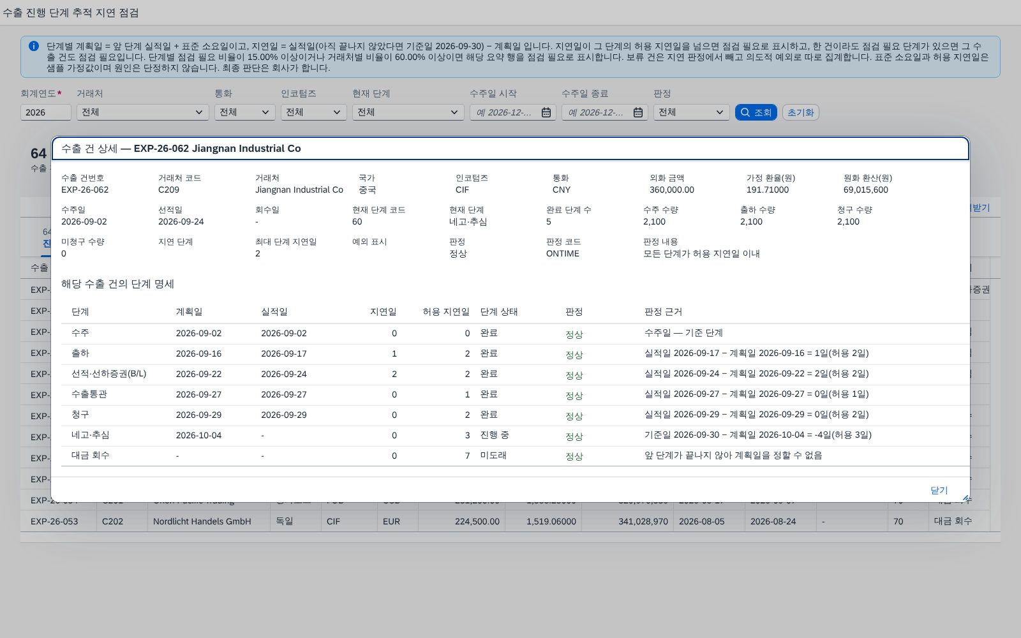Click the 단계 column header

click(x=80, y=312)
